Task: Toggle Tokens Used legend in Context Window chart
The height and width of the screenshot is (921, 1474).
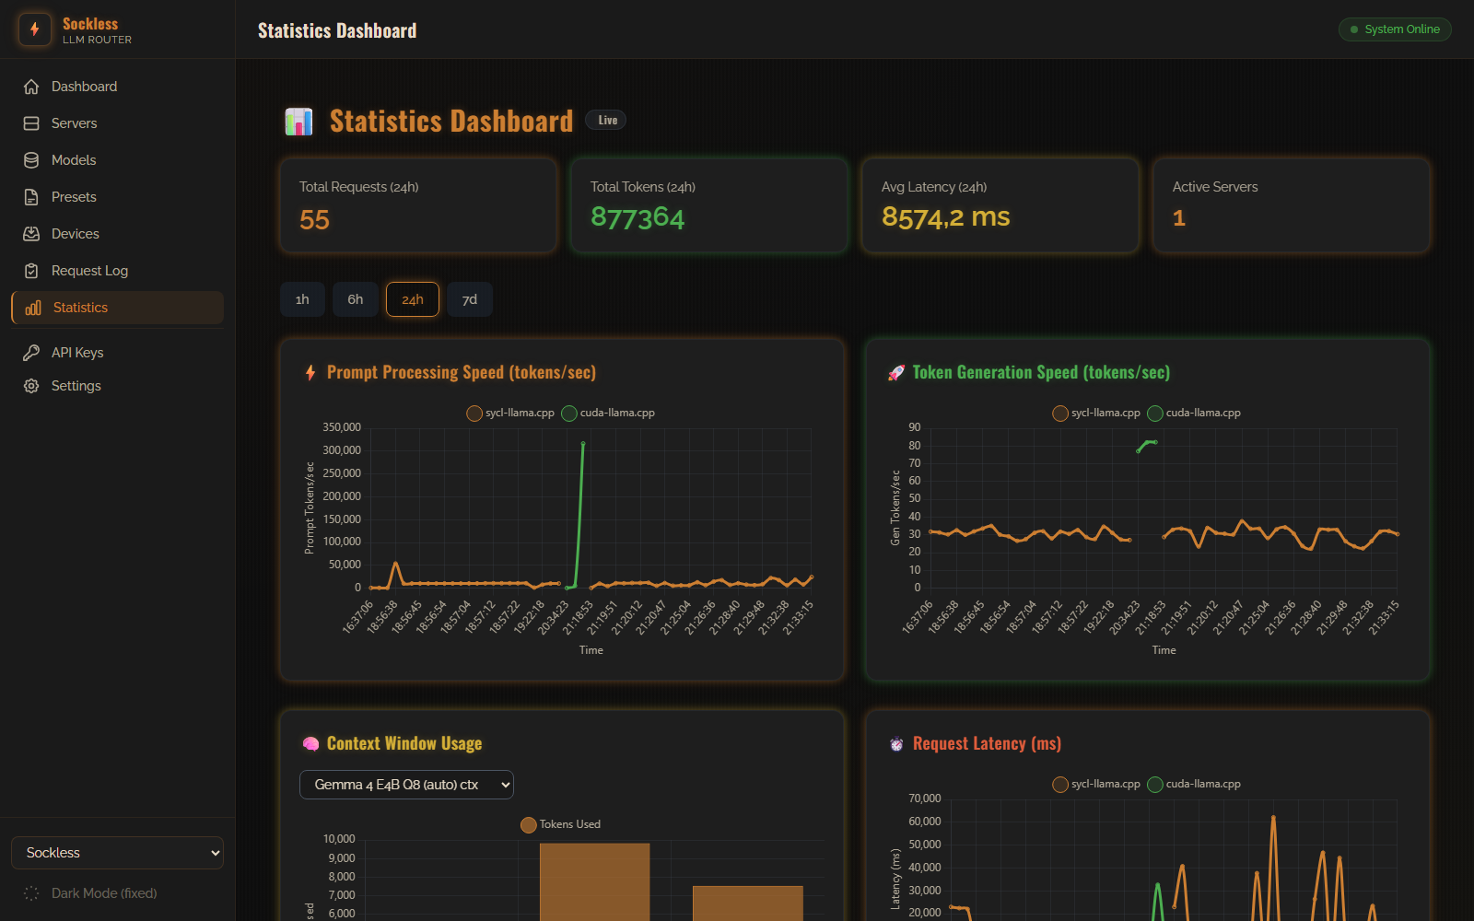Action: tap(560, 824)
